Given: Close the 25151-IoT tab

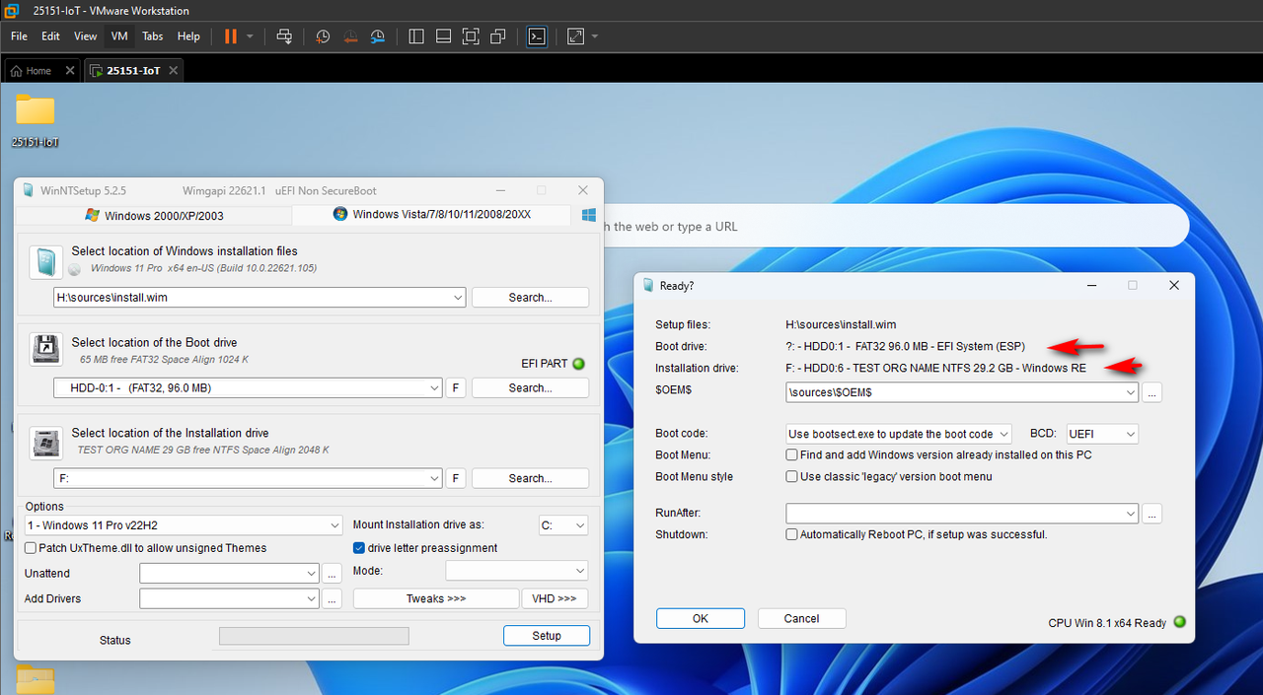Looking at the screenshot, I should click(x=174, y=71).
